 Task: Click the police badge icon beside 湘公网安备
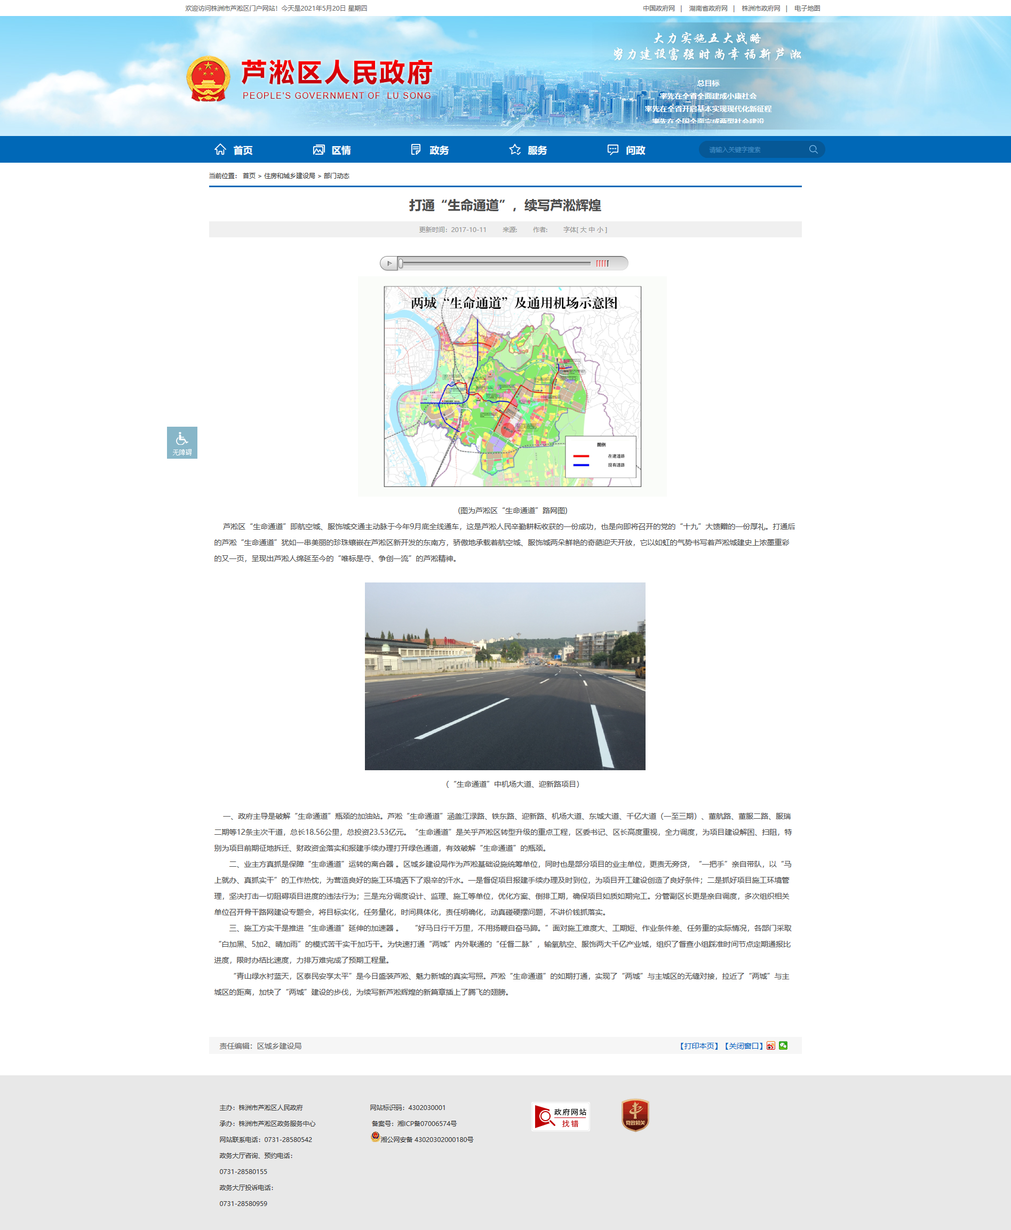[376, 1137]
